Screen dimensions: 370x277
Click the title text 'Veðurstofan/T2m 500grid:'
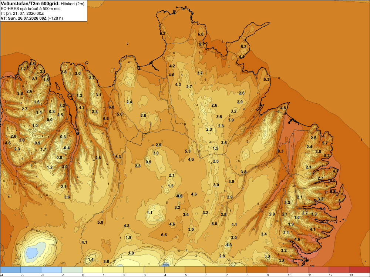coord(30,4)
